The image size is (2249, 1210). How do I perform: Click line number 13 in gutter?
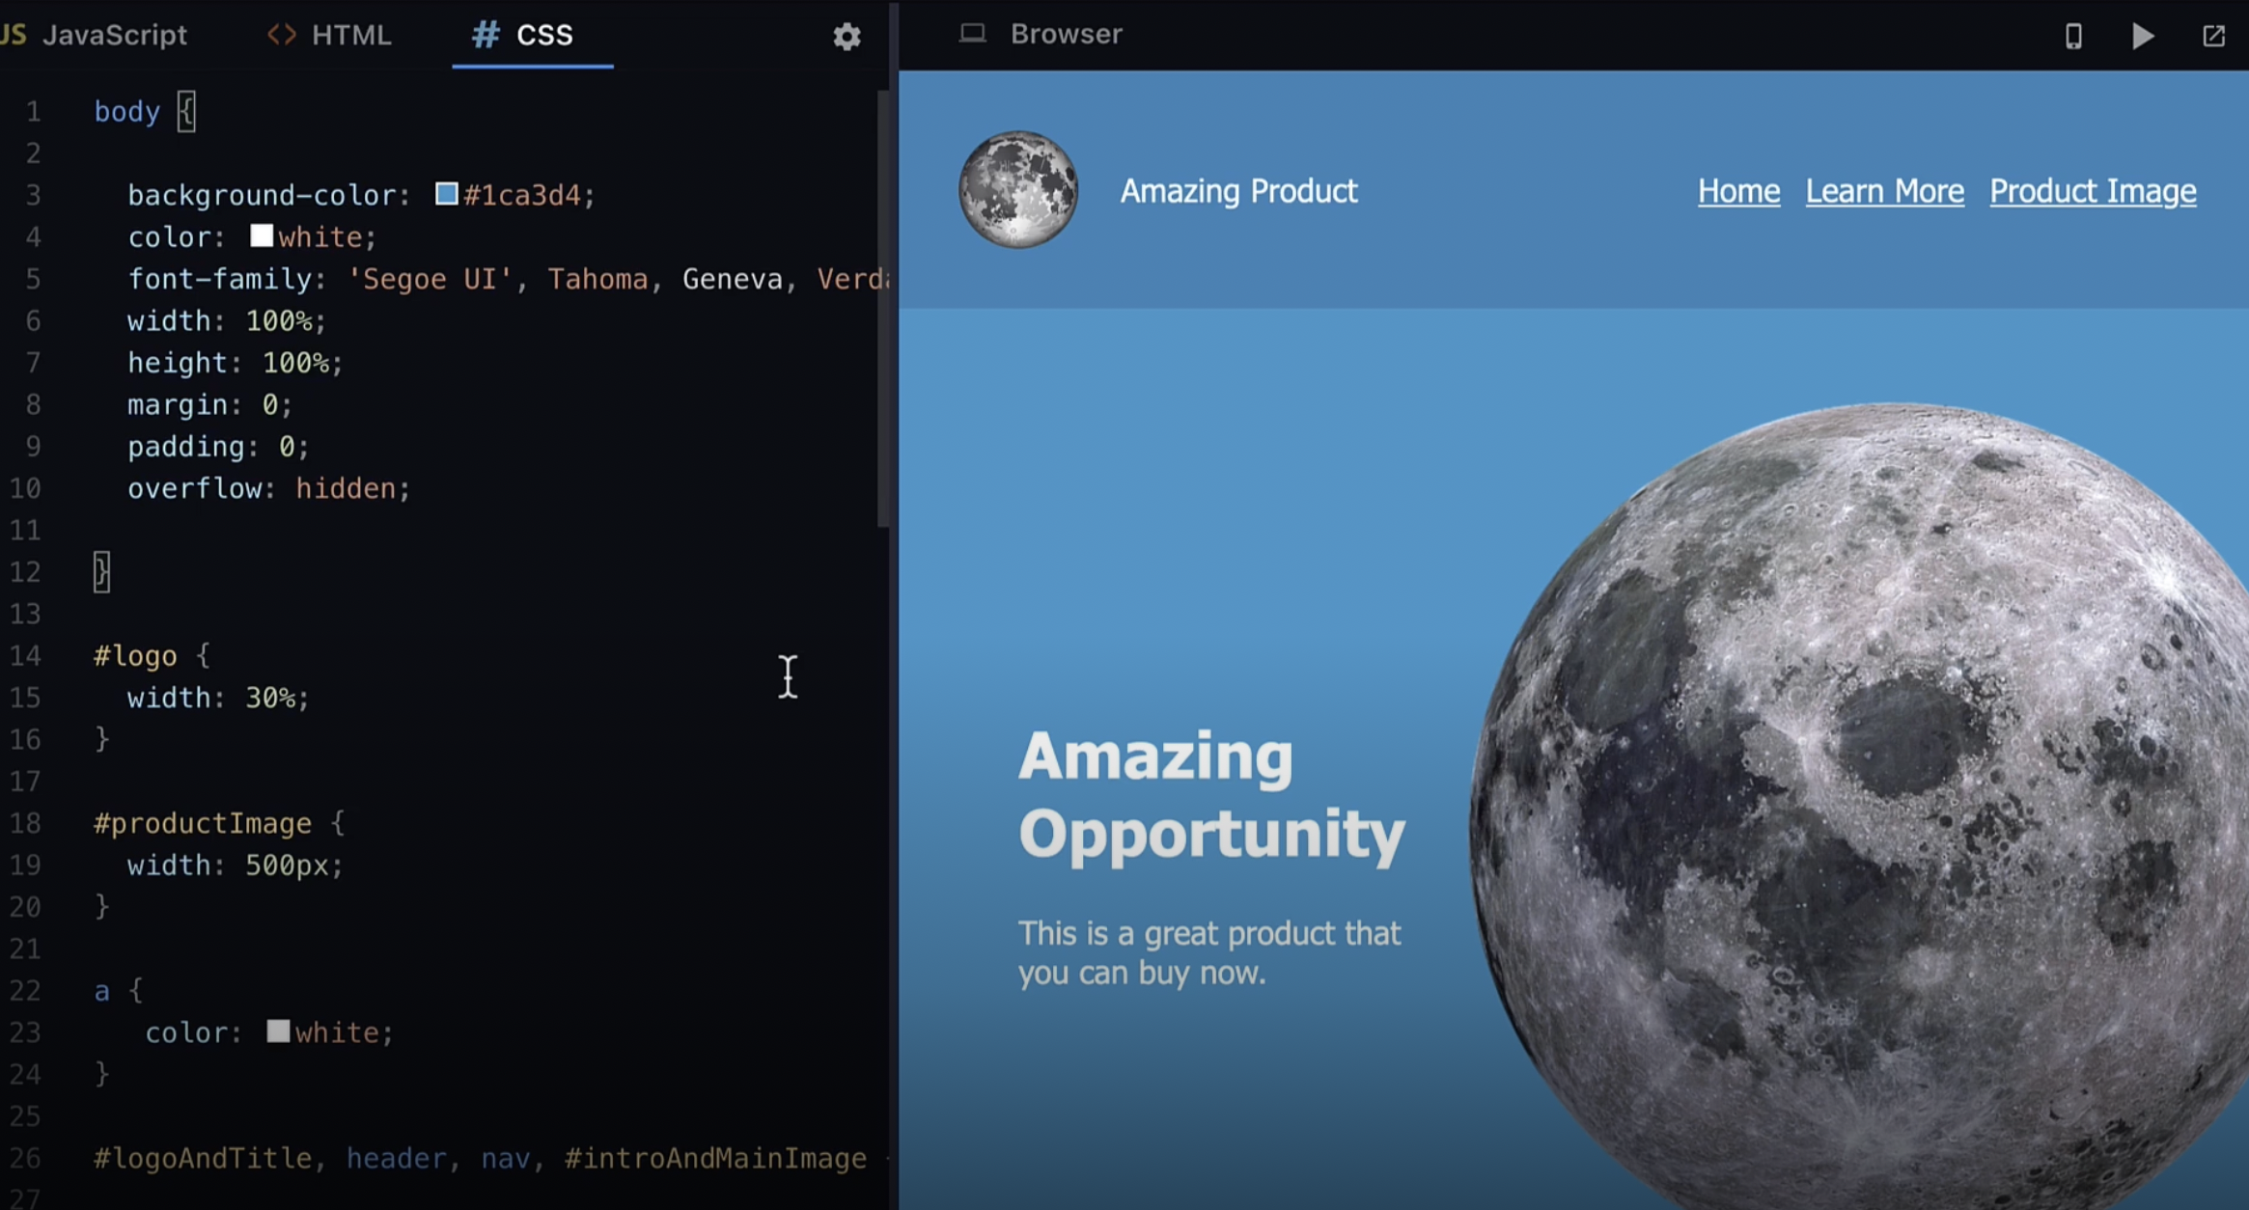pyautogui.click(x=26, y=614)
